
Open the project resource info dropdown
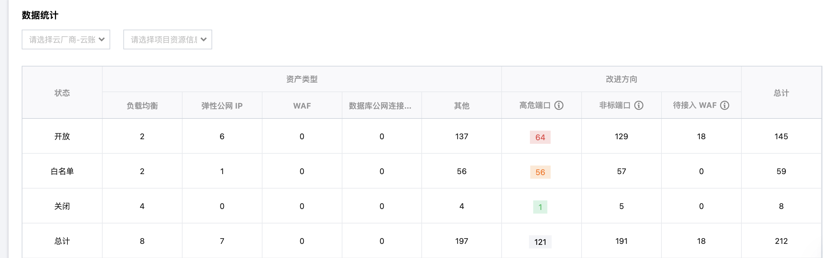tap(167, 39)
